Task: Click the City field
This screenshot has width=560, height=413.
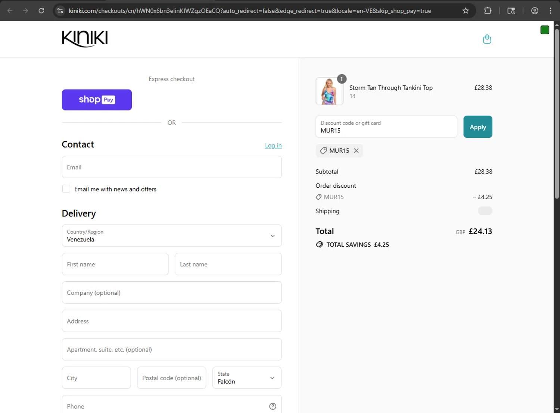Action: pos(96,378)
